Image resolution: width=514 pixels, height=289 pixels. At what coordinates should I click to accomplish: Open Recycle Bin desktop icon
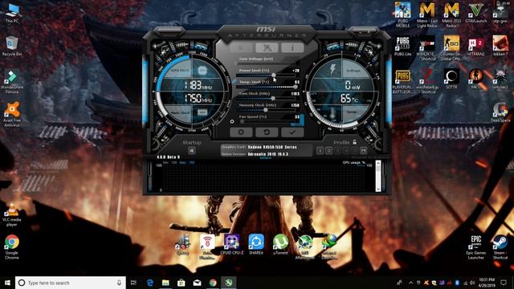tap(12, 46)
